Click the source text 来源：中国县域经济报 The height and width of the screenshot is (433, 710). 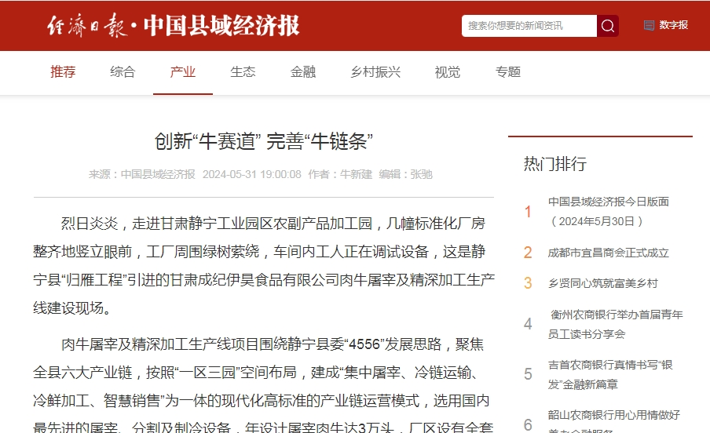pos(141,174)
